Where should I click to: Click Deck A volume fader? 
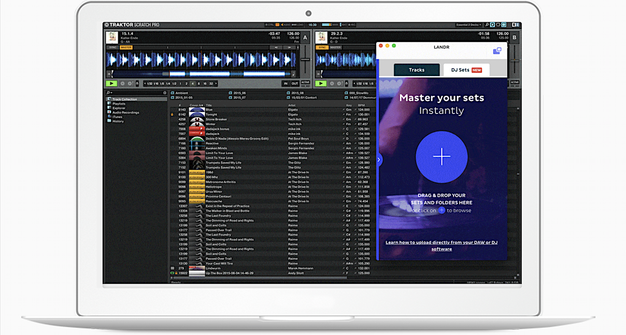click(305, 59)
